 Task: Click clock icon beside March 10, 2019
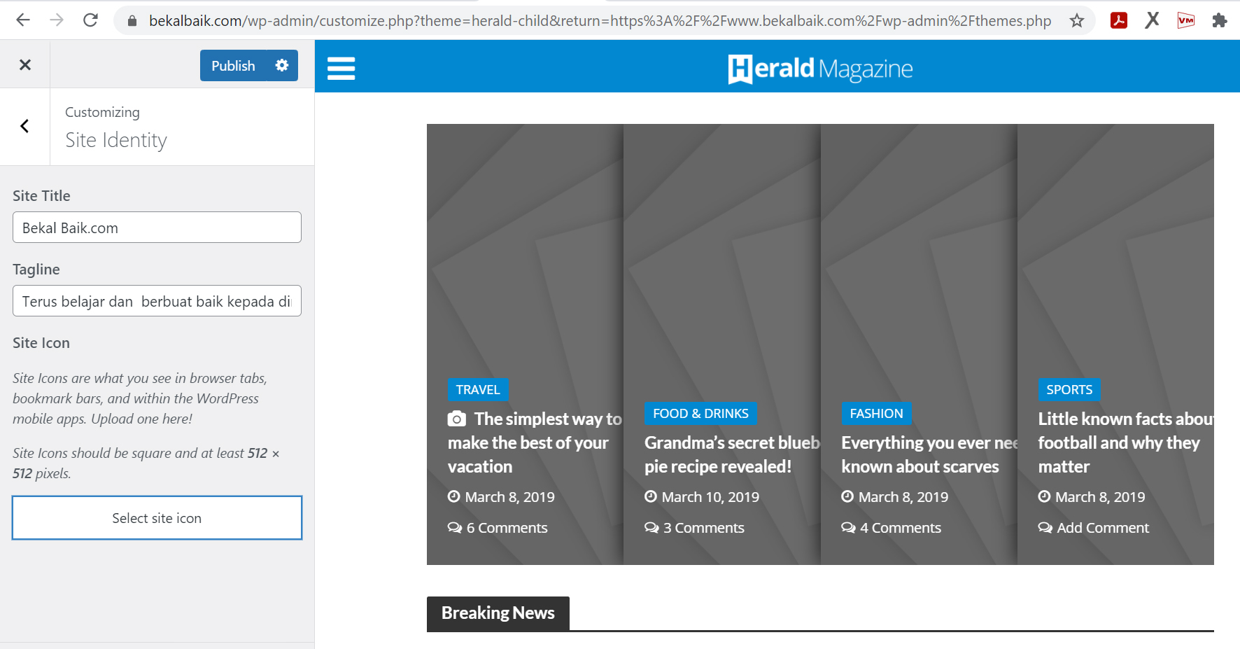651,496
